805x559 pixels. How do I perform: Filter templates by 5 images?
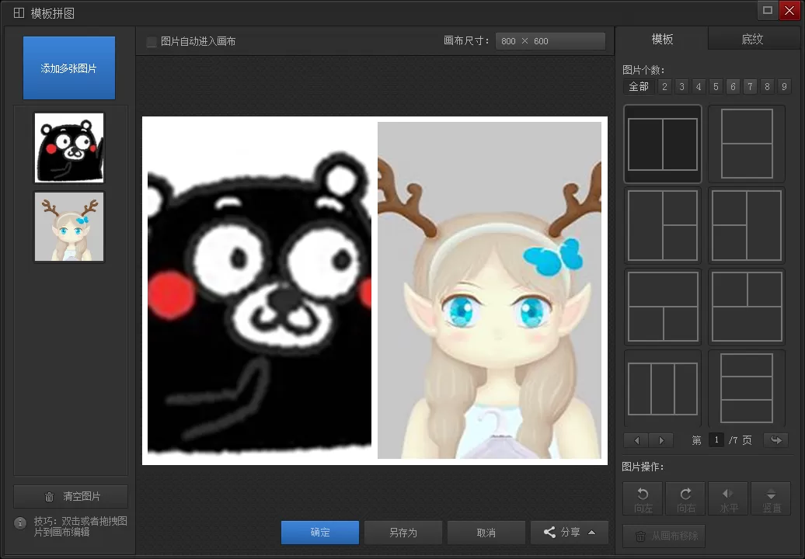(x=716, y=87)
